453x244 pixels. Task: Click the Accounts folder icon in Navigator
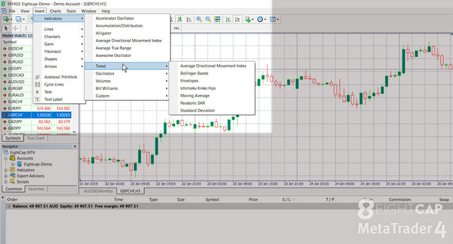coord(12,158)
